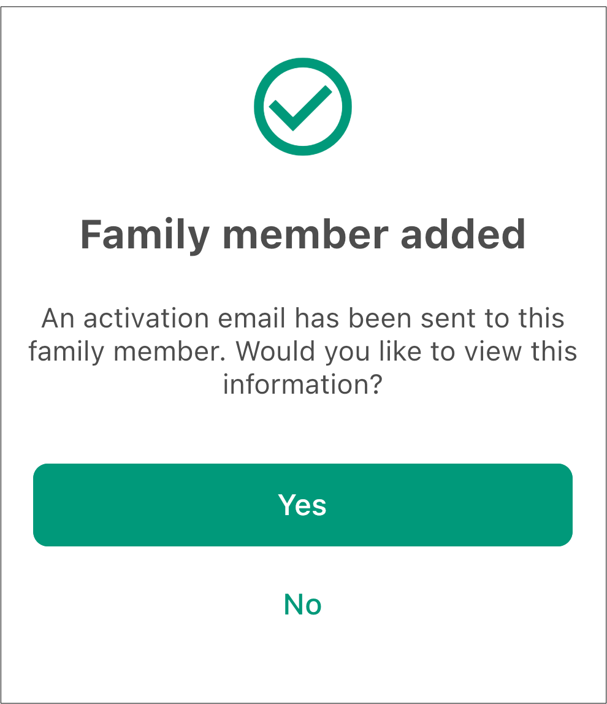
Task: Confirm viewing information with Yes
Action: (x=303, y=505)
